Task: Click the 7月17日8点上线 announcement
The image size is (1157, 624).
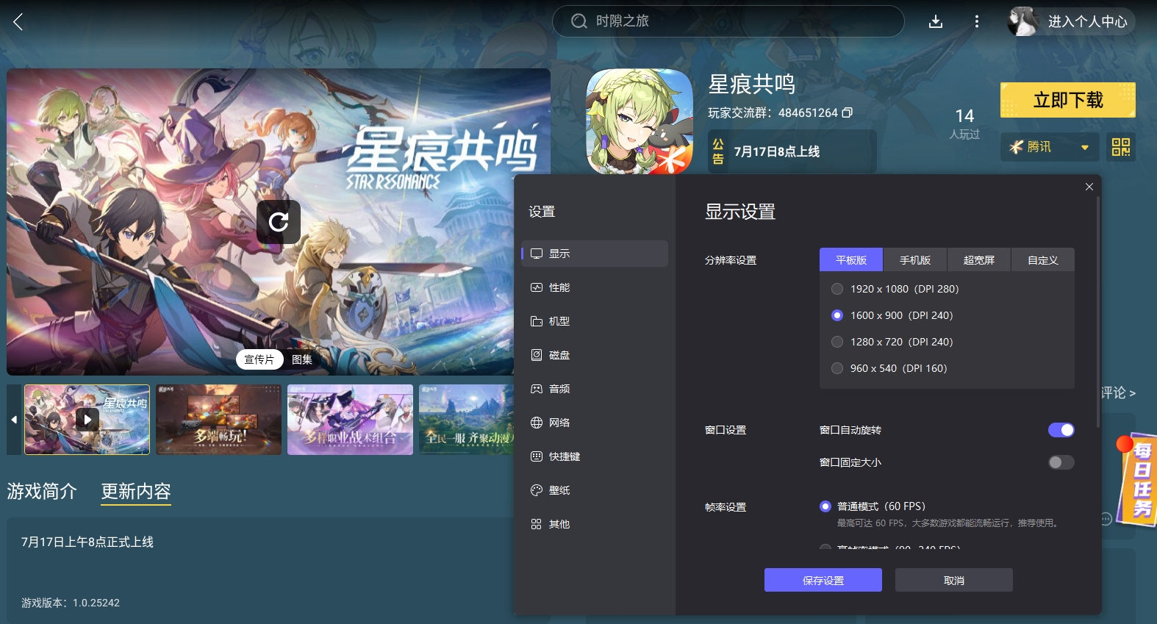Action: tap(792, 151)
